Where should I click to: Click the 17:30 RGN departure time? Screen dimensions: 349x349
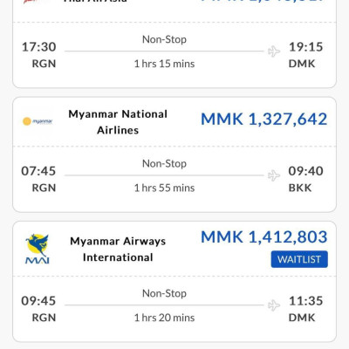tap(38, 55)
